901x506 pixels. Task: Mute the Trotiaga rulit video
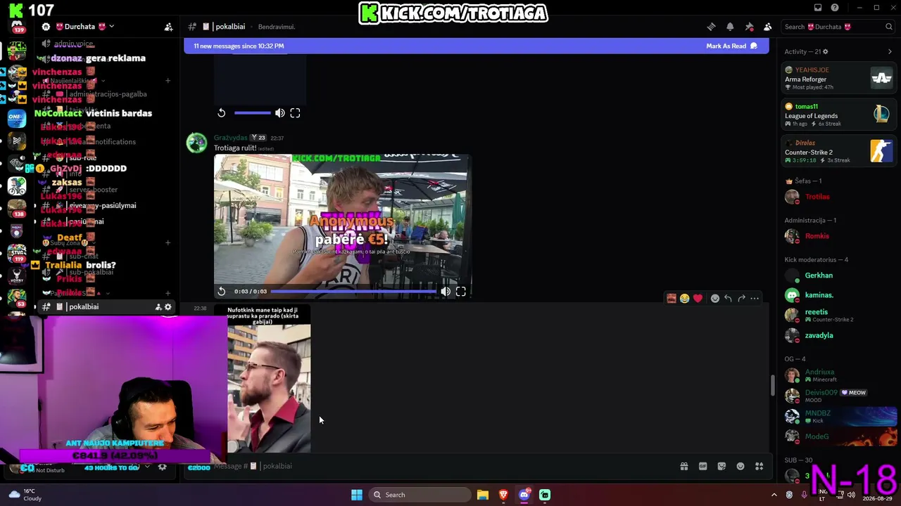point(446,291)
